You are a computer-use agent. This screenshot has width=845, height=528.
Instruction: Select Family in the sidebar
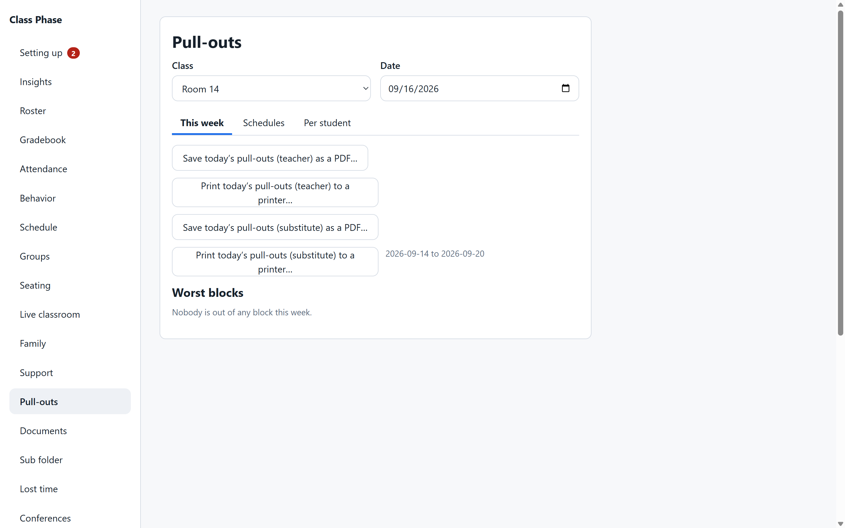(70, 343)
